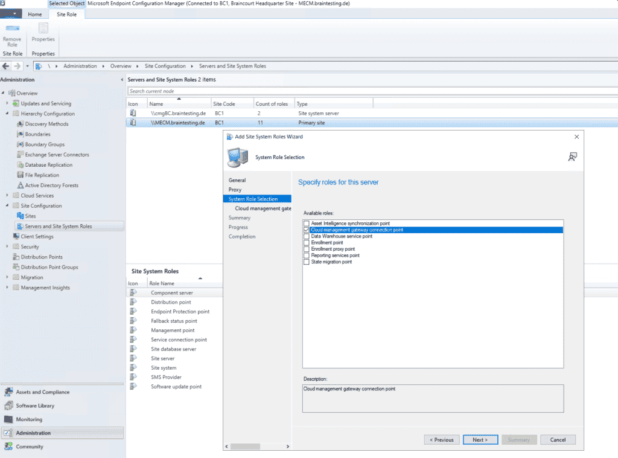618x458 pixels.
Task: Switch to the Home ribbon tab
Action: [x=35, y=14]
